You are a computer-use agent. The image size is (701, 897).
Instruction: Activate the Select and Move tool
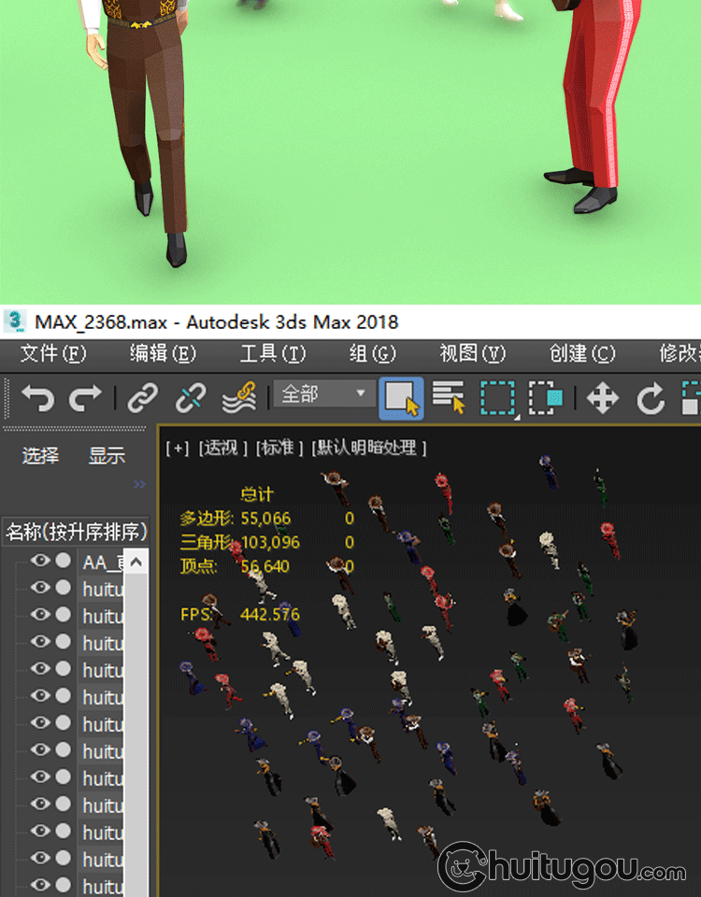603,398
